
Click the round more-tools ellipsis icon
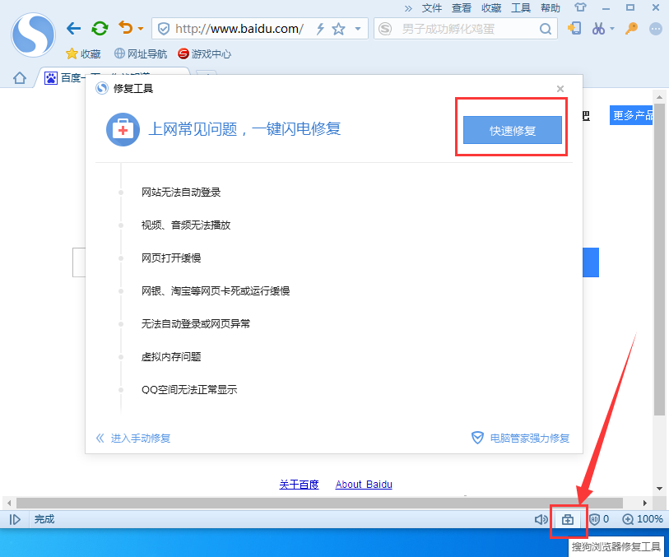coord(655,29)
